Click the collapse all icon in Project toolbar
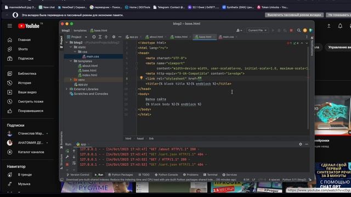This screenshot has height=197, width=351. coord(106,37)
